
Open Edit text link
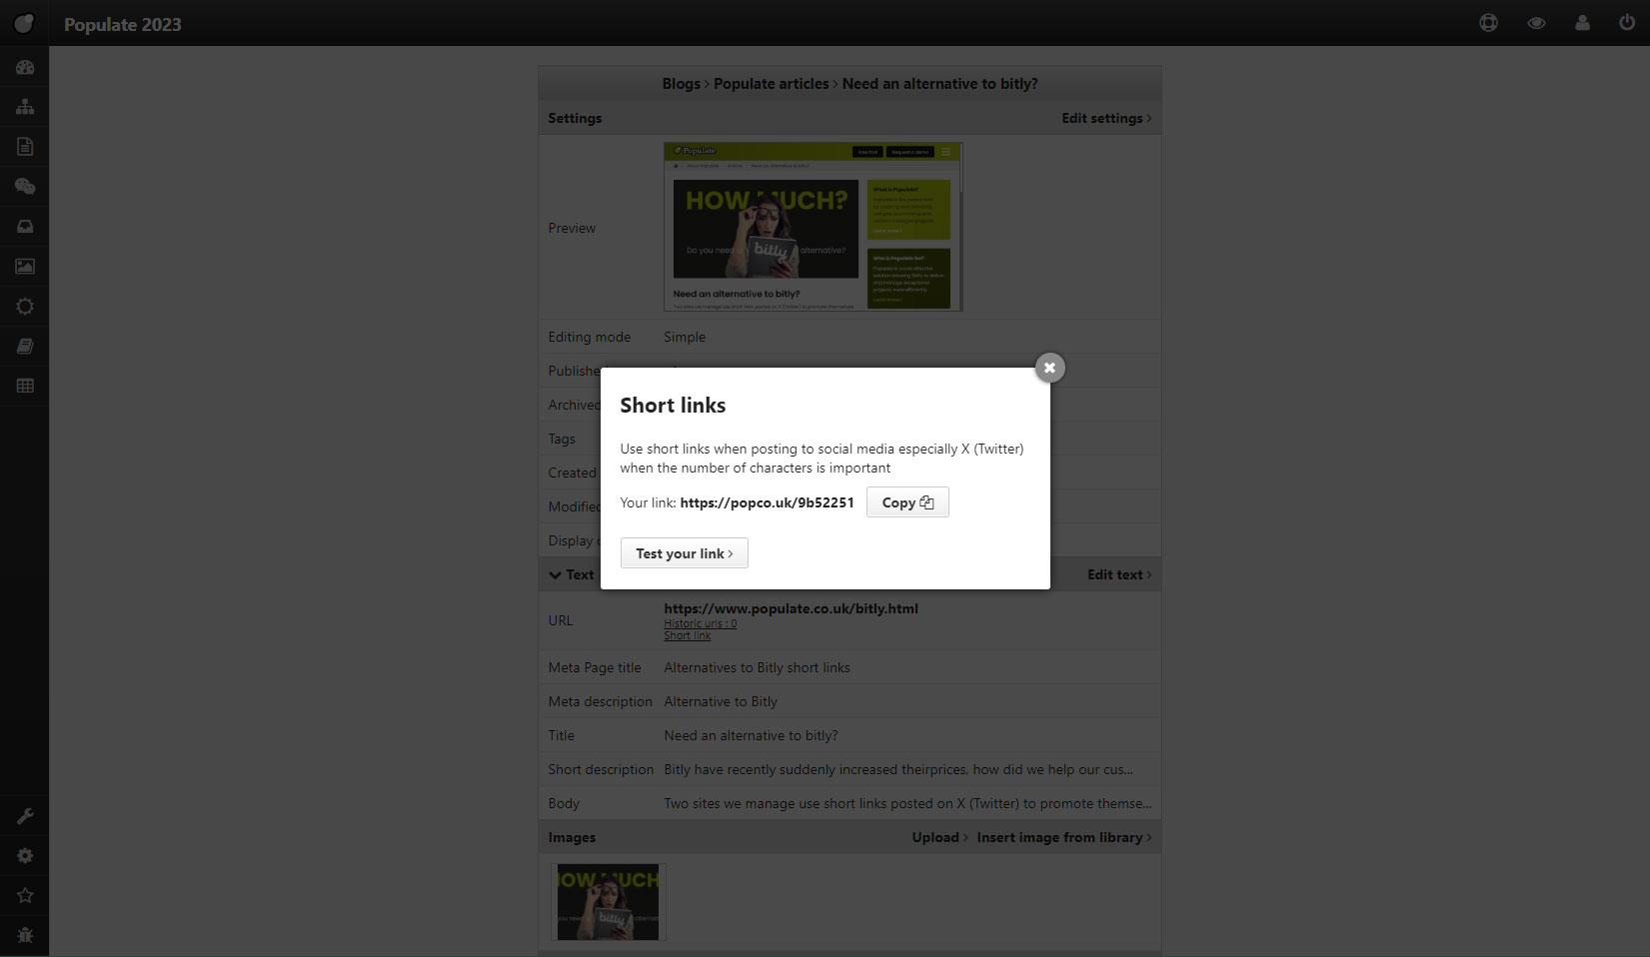point(1119,574)
